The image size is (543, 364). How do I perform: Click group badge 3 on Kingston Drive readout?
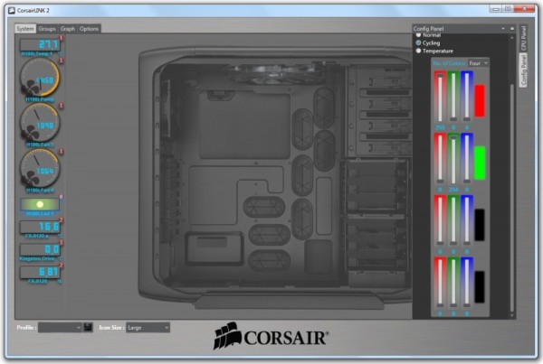point(62,243)
